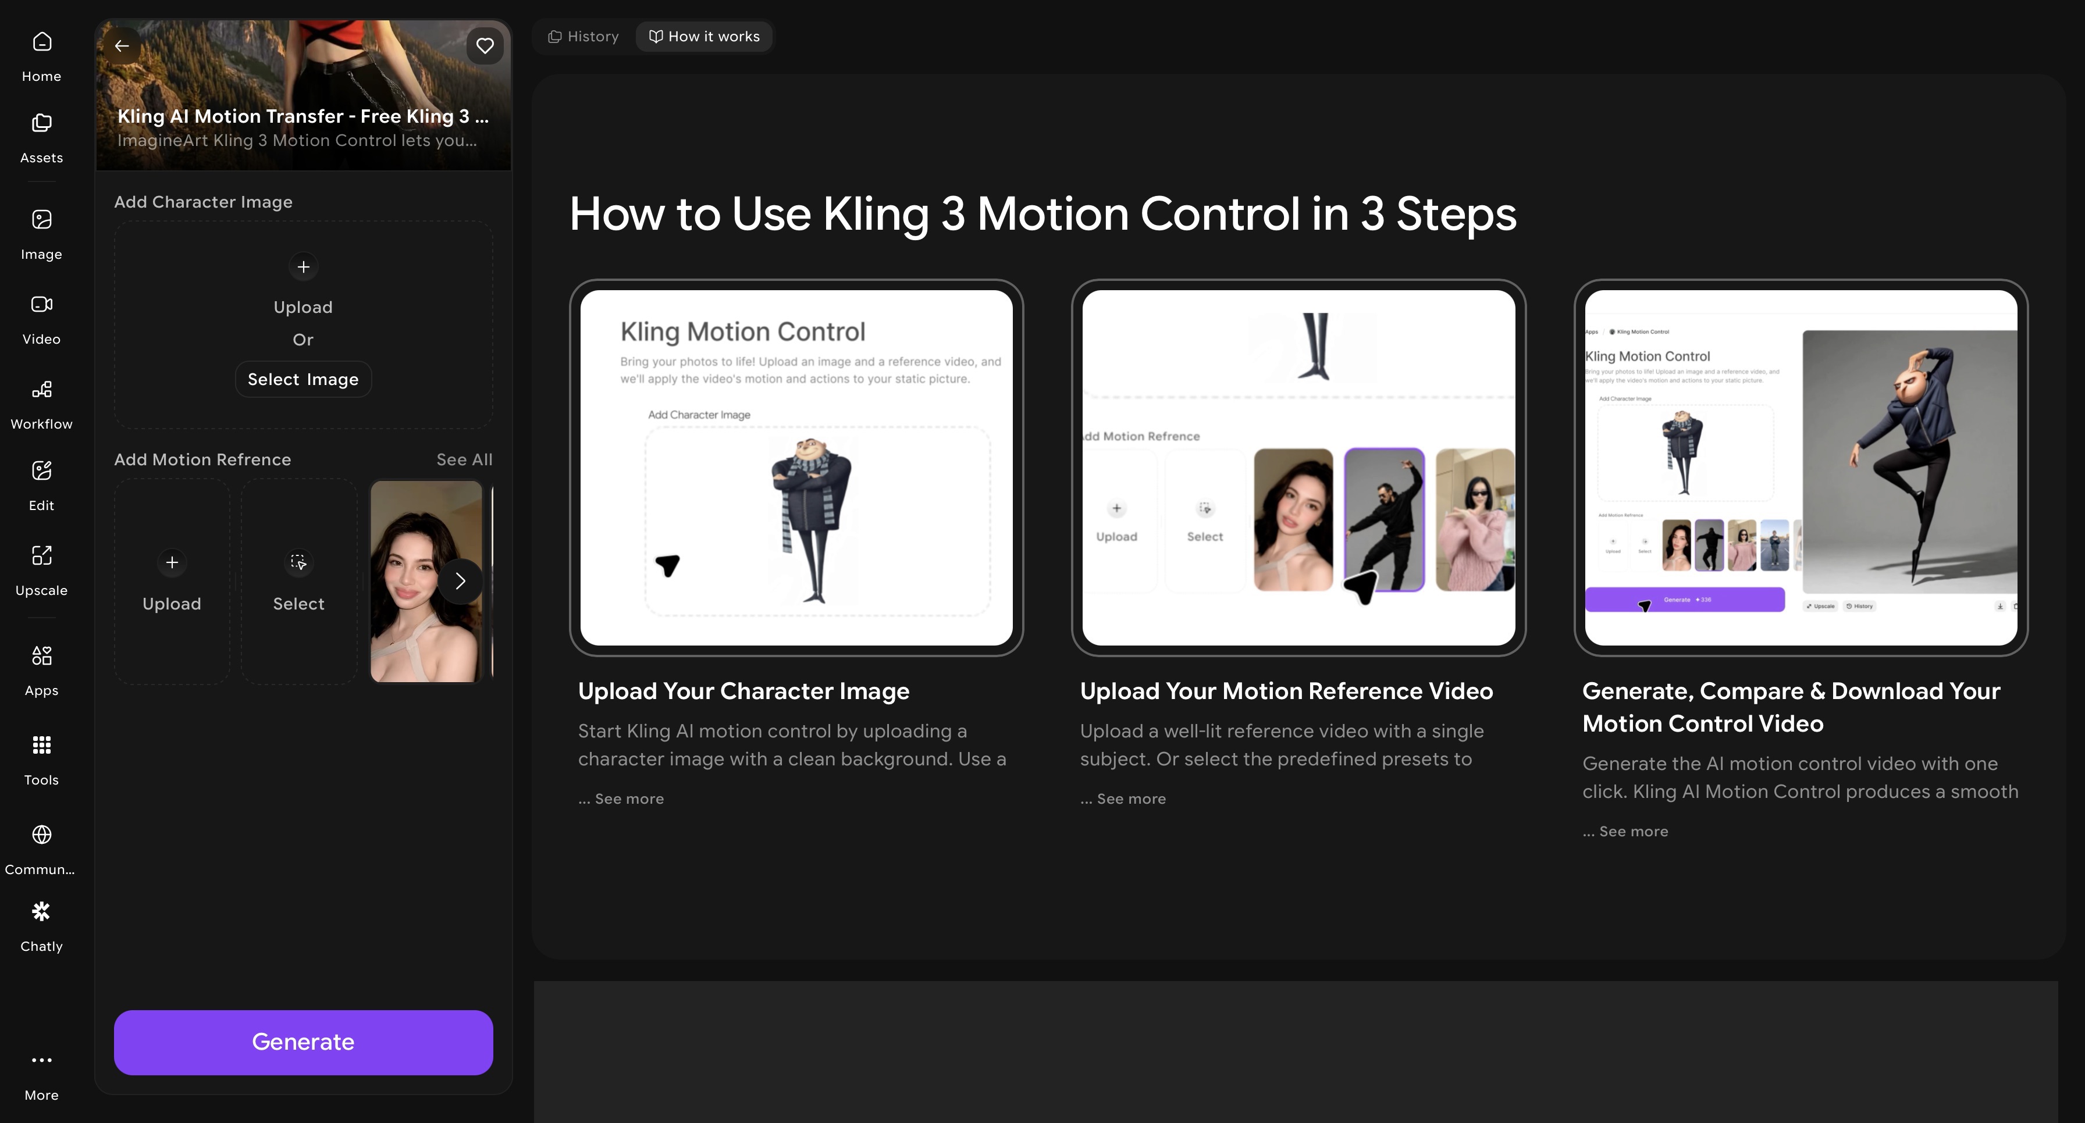Screen dimensions: 2085x1123
Task: Open the Workflow sidebar icon
Action: pyautogui.click(x=41, y=404)
